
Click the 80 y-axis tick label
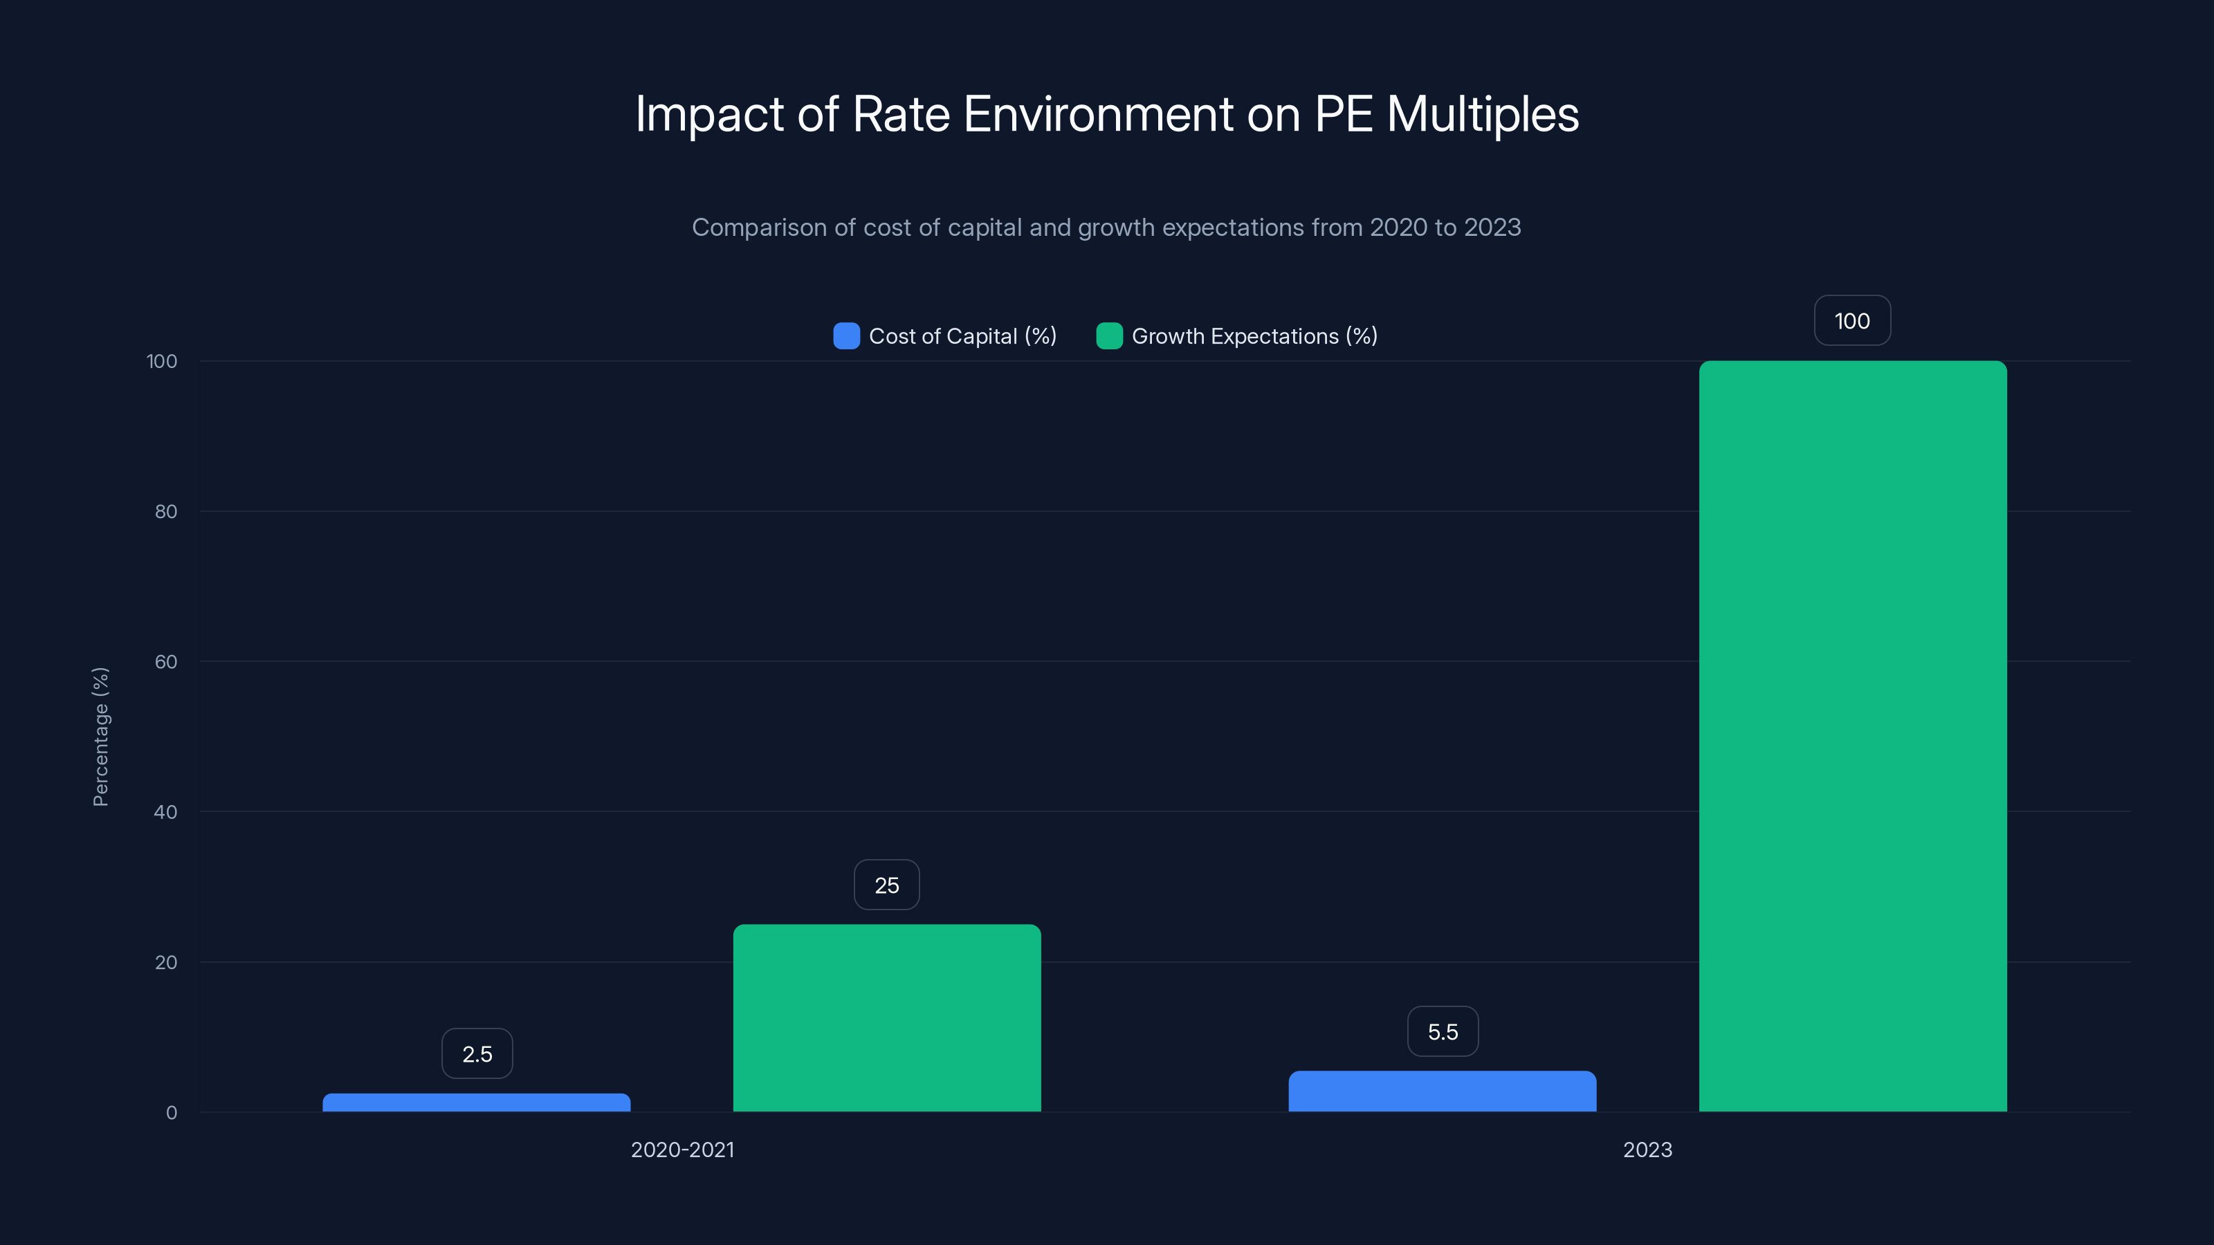[166, 511]
